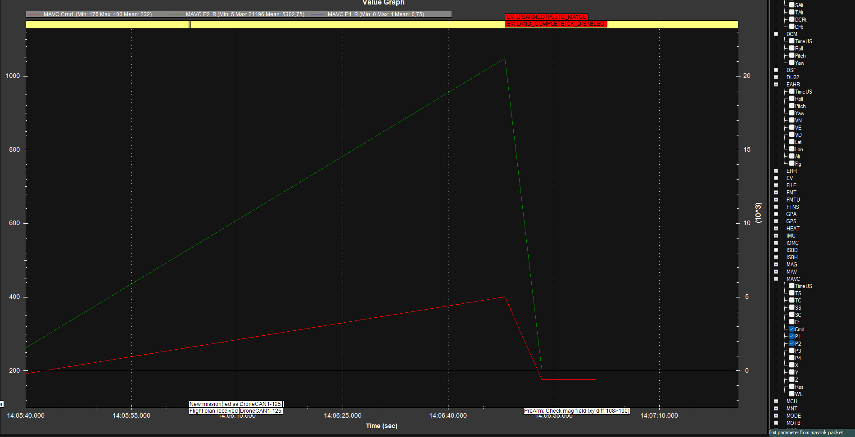Collapse the MAVC tree node
This screenshot has width=855, height=437.
(776, 279)
